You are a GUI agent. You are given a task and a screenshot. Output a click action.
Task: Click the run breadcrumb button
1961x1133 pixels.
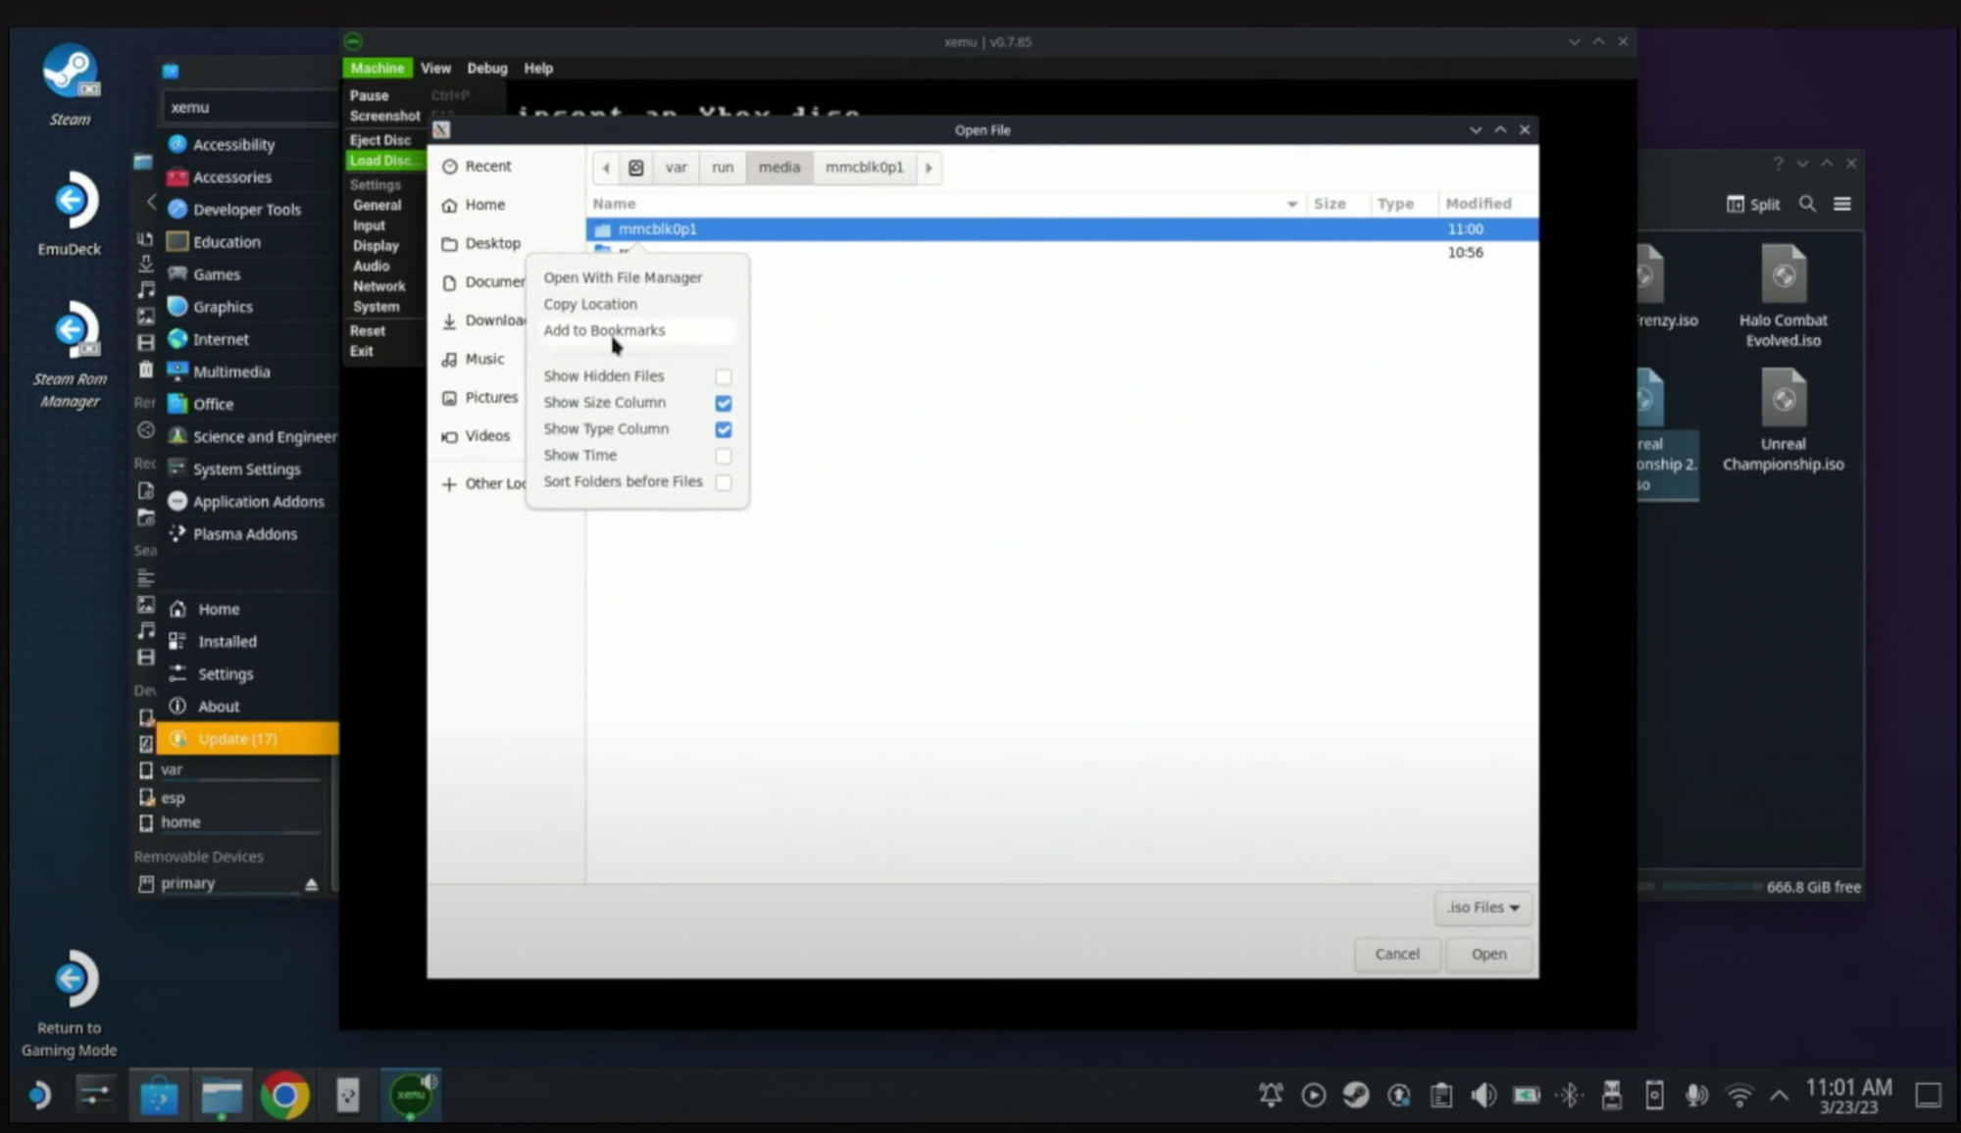pos(723,168)
